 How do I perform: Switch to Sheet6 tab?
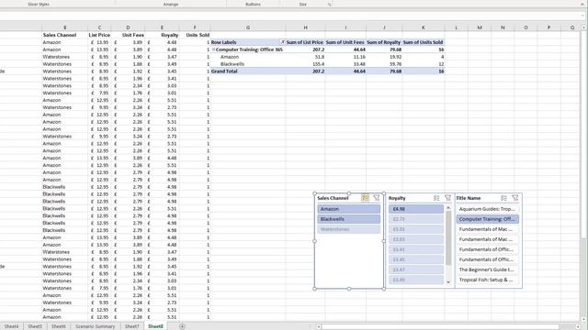tap(58, 326)
